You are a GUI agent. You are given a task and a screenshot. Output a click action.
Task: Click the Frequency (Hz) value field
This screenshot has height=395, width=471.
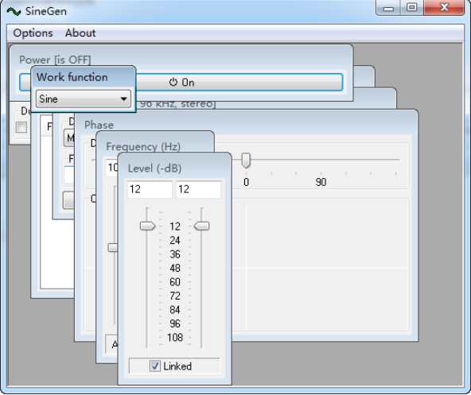[111, 168]
